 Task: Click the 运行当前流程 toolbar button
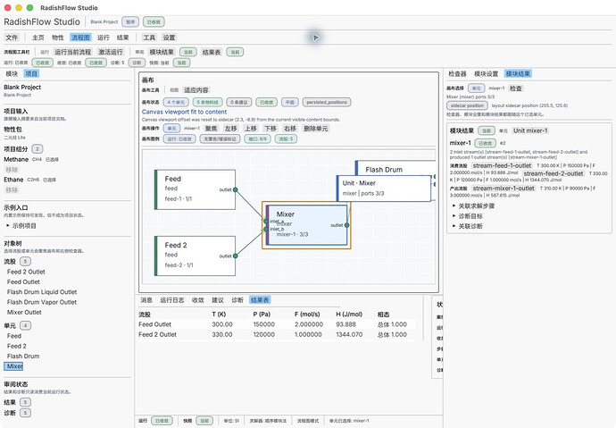click(x=72, y=52)
